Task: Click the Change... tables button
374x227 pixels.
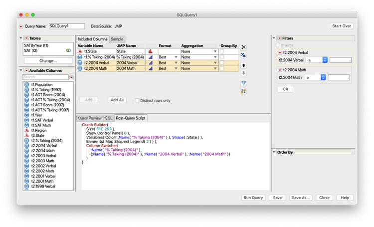Action: (48, 61)
